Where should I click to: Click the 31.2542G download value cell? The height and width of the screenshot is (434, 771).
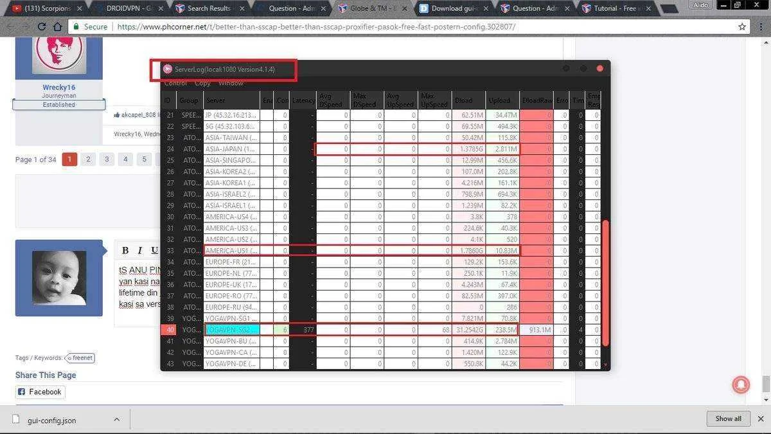[x=469, y=330]
